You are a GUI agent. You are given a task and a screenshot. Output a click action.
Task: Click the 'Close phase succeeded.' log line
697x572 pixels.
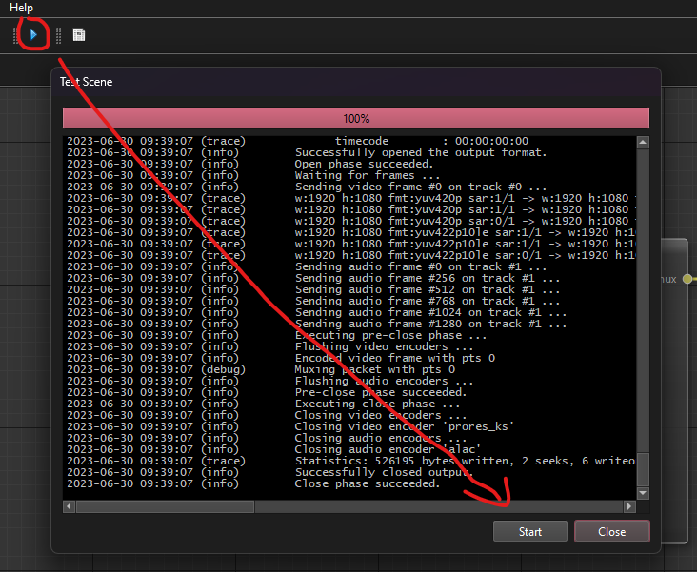368,483
